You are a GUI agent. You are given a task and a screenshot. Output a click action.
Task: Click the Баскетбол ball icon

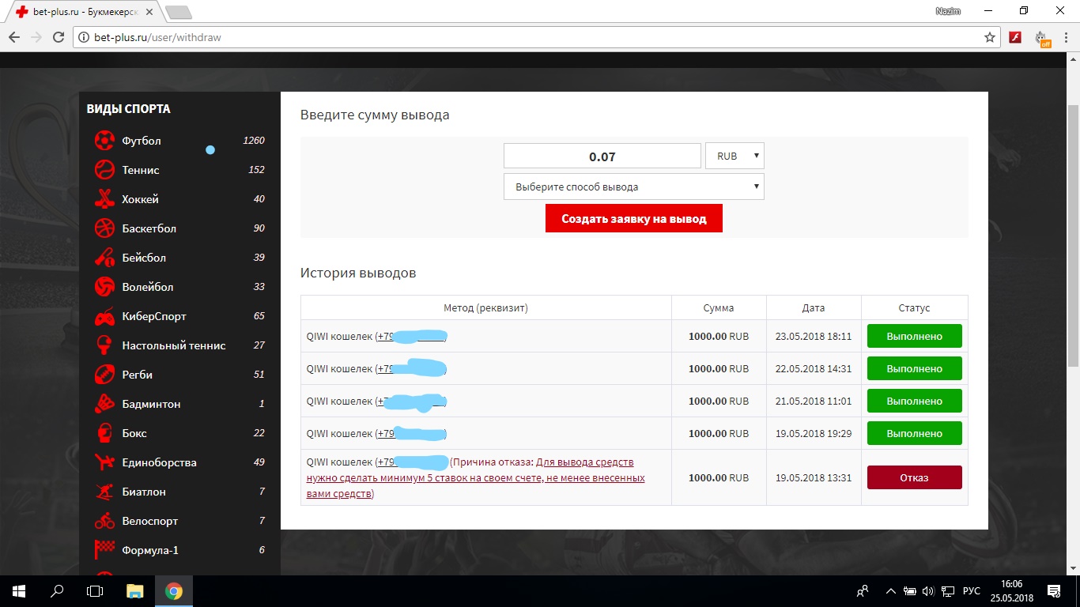(x=104, y=228)
